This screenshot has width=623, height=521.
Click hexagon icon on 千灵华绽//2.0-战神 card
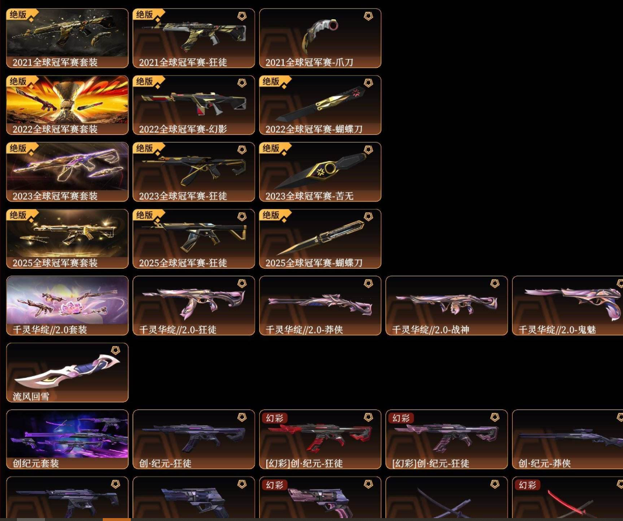(495, 283)
